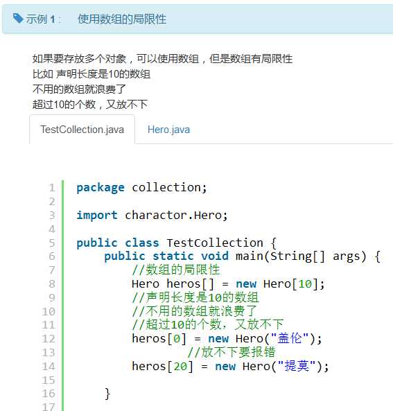Click the line 比如 声明长度是10的数组
This screenshot has width=393, height=411.
(91, 74)
